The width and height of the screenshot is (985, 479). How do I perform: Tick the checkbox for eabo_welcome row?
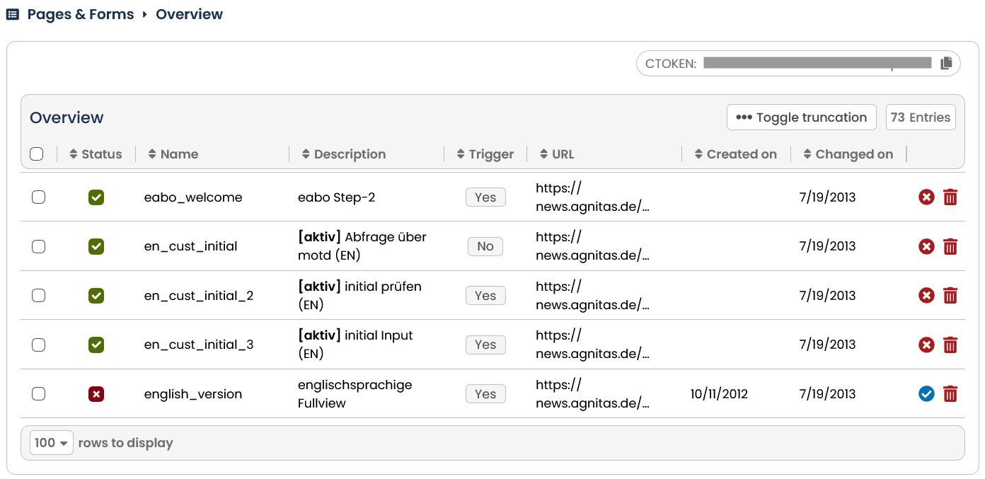(38, 197)
